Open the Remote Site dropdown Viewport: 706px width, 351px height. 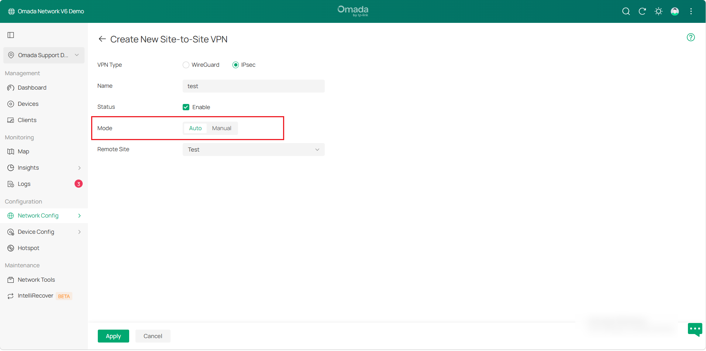click(253, 149)
